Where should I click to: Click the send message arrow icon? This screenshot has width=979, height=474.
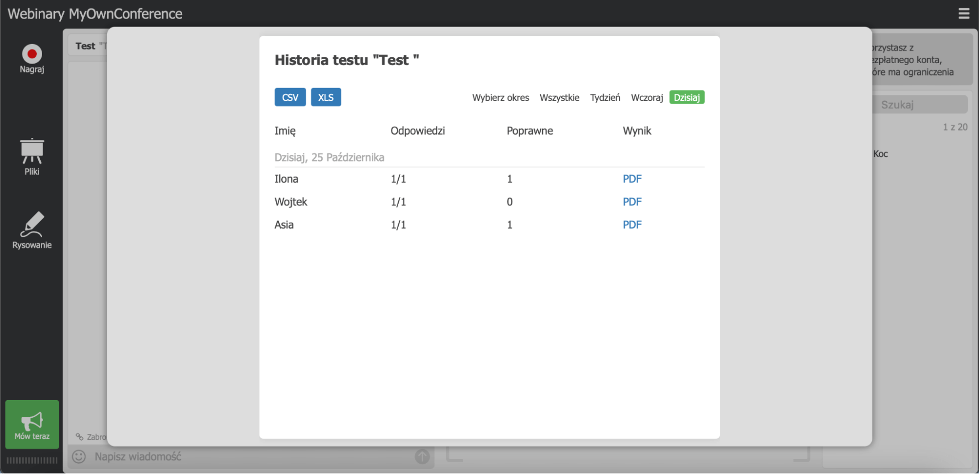[x=422, y=456]
